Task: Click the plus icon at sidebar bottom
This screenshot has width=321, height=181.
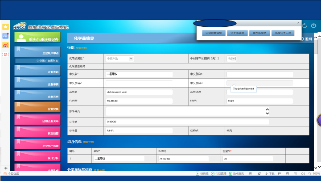Action: tap(5, 168)
